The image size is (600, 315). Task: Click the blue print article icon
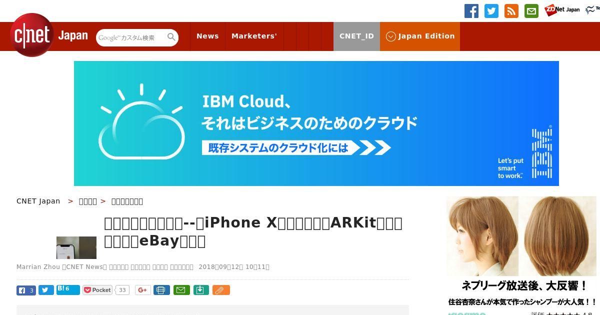click(161, 290)
